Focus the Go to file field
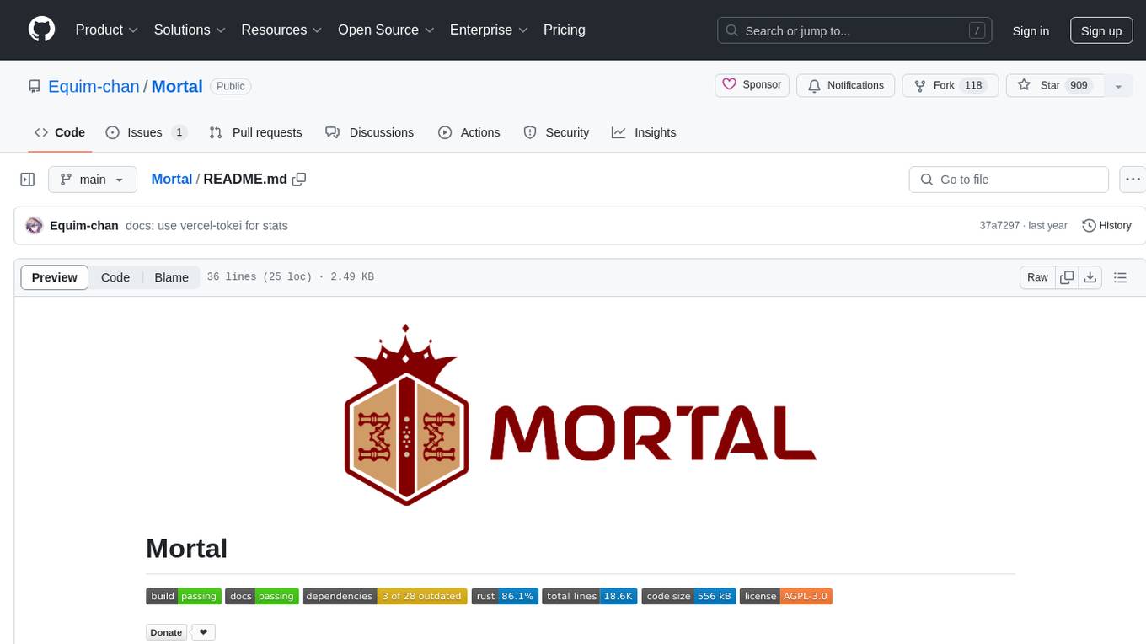Image resolution: width=1146 pixels, height=644 pixels. (x=1009, y=180)
